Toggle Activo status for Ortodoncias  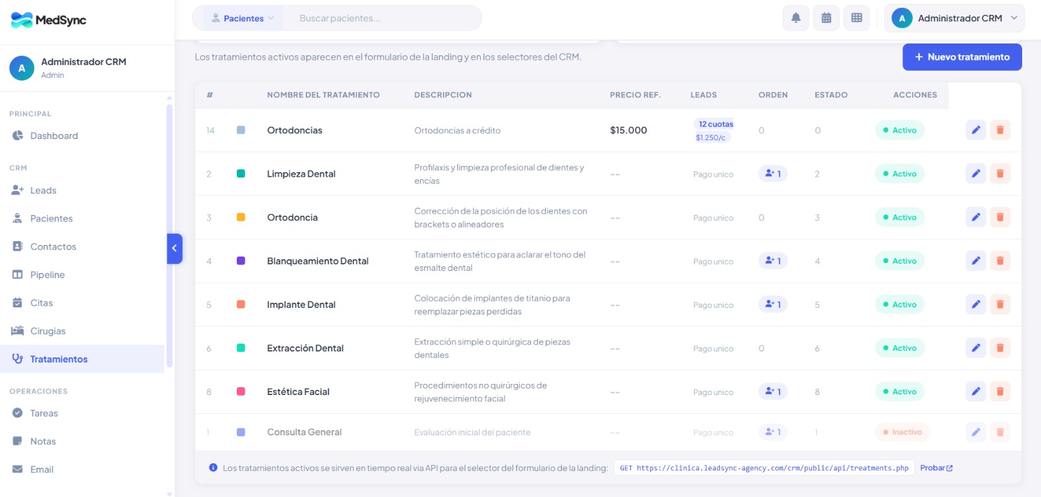click(900, 130)
